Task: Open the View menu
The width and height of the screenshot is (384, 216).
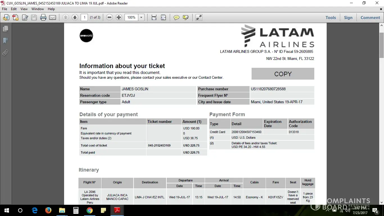Action: pyautogui.click(x=24, y=9)
